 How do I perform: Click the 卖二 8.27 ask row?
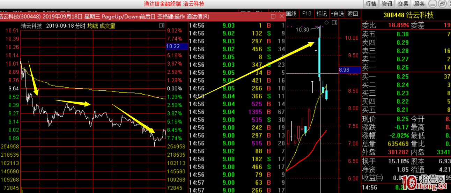406,59
